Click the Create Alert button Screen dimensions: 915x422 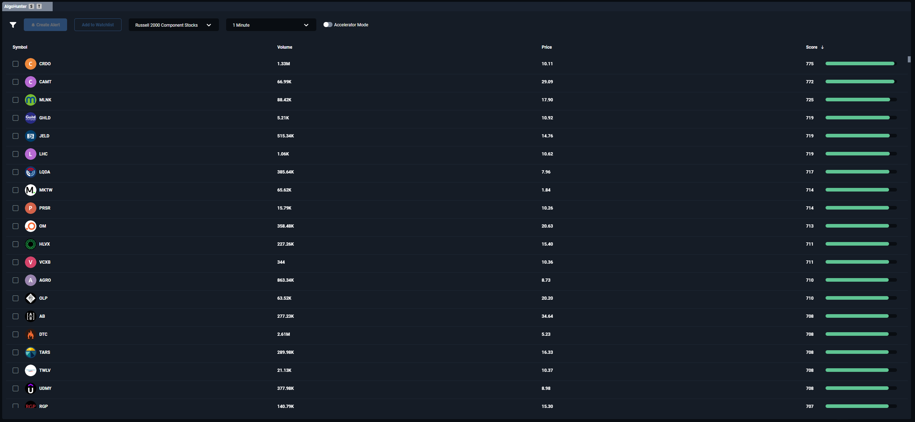tap(45, 25)
